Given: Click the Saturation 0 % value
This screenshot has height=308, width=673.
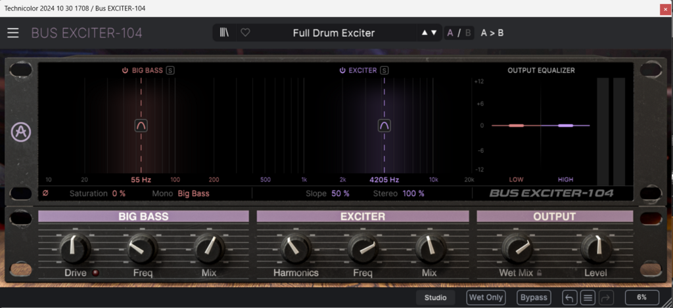Looking at the screenshot, I should click(x=119, y=193).
